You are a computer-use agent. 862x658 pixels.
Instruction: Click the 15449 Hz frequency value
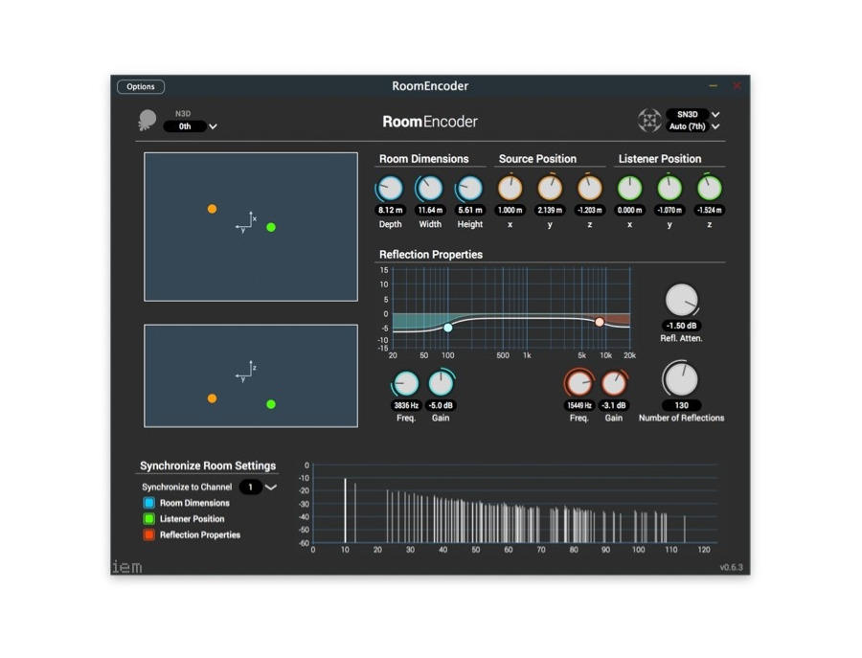[578, 405]
